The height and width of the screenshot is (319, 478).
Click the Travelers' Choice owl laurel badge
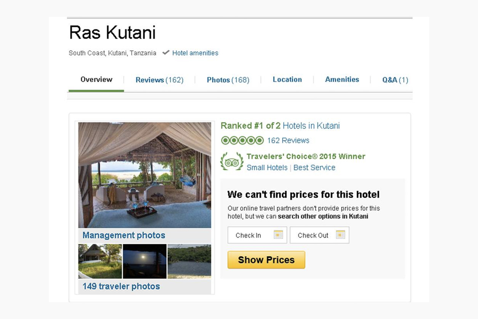click(x=232, y=162)
